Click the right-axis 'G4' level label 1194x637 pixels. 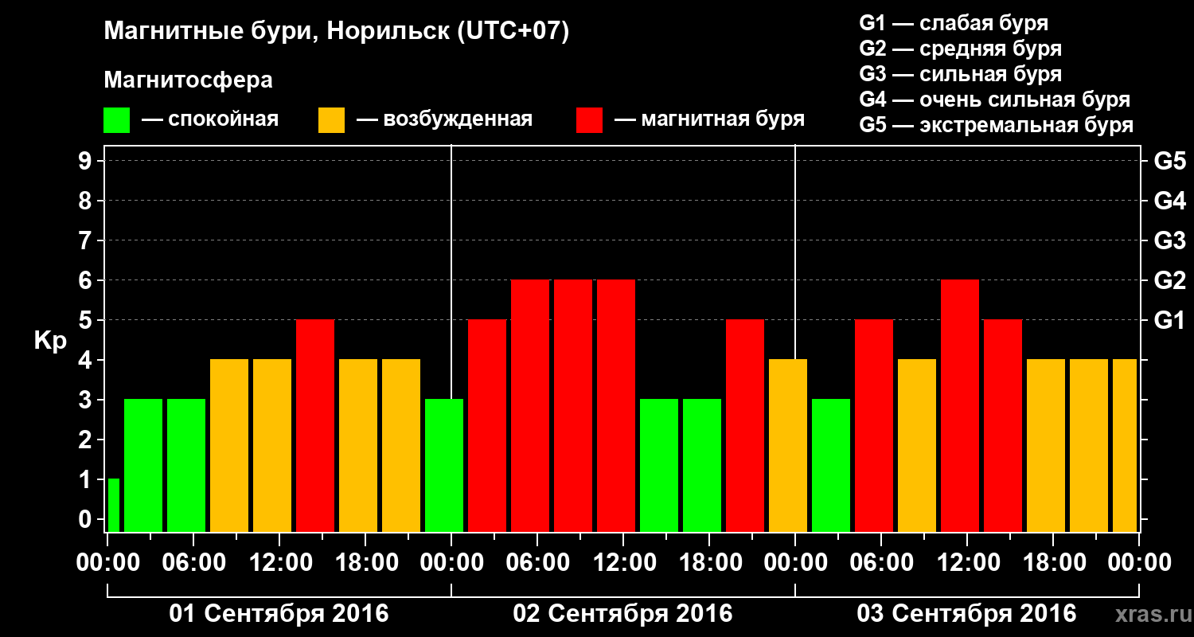click(x=1170, y=201)
